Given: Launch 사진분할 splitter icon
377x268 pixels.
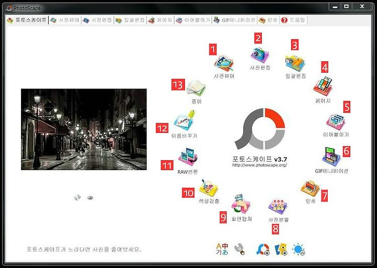Looking at the screenshot, I should (x=278, y=207).
